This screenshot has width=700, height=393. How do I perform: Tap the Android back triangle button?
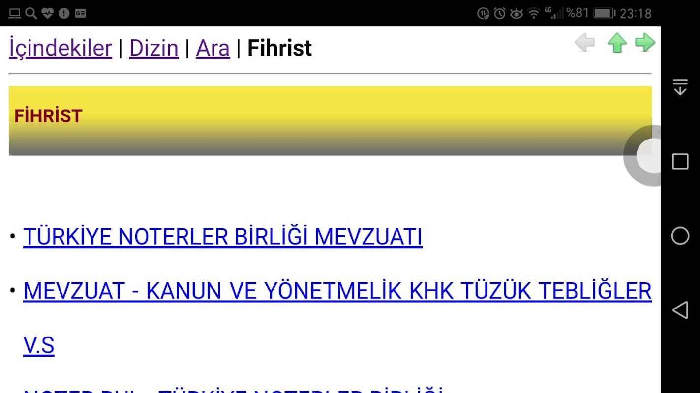click(680, 310)
